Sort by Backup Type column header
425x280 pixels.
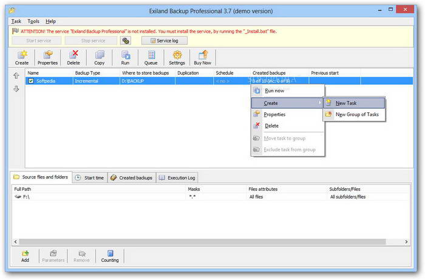pos(96,73)
